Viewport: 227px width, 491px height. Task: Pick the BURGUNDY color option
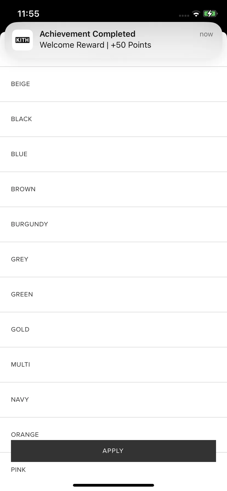113,224
